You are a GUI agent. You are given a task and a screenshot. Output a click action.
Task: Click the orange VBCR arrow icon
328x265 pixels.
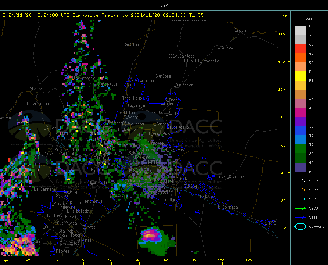coord(300,190)
